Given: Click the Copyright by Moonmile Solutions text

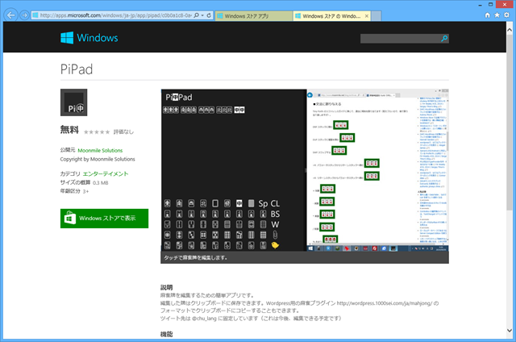Looking at the screenshot, I should (98, 160).
